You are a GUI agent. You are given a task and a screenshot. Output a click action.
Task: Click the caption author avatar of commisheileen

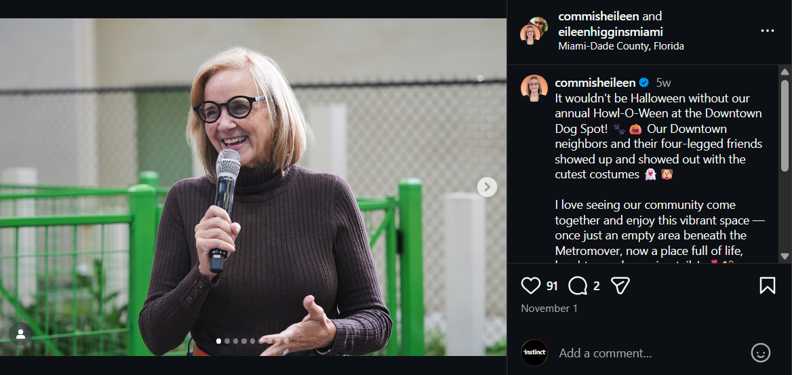534,88
